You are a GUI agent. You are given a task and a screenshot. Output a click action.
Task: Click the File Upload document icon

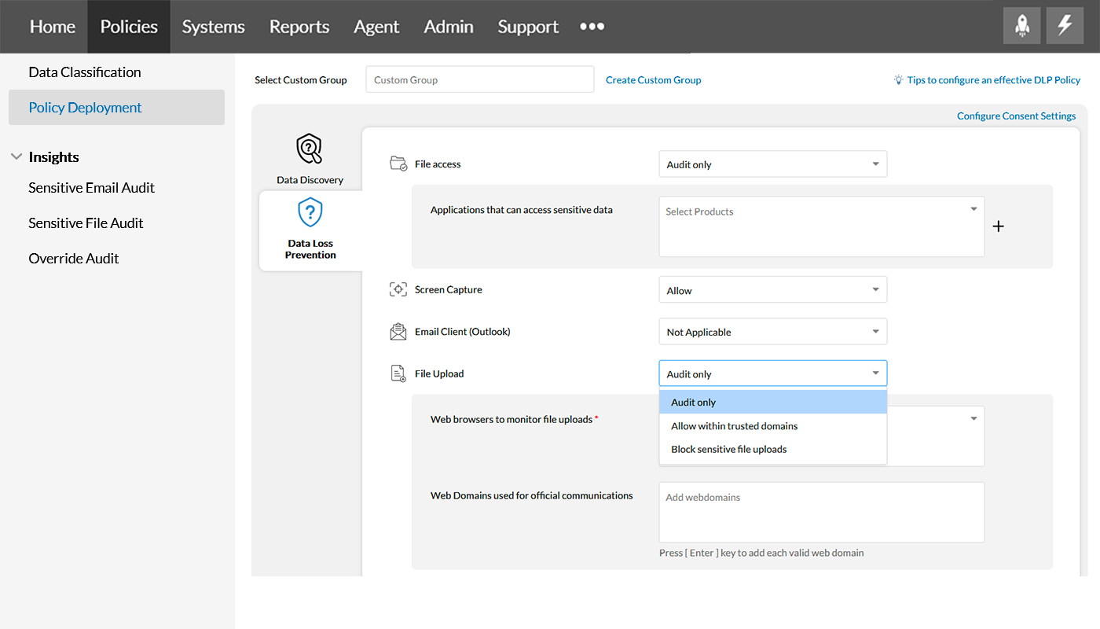(x=398, y=373)
